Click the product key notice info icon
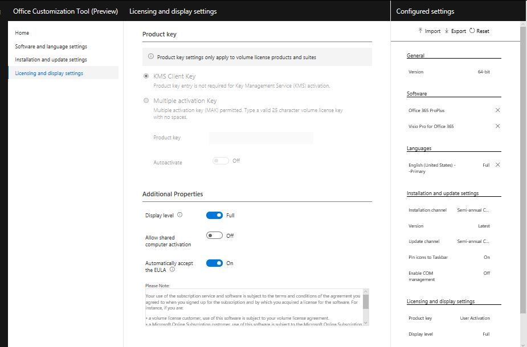 [151, 56]
